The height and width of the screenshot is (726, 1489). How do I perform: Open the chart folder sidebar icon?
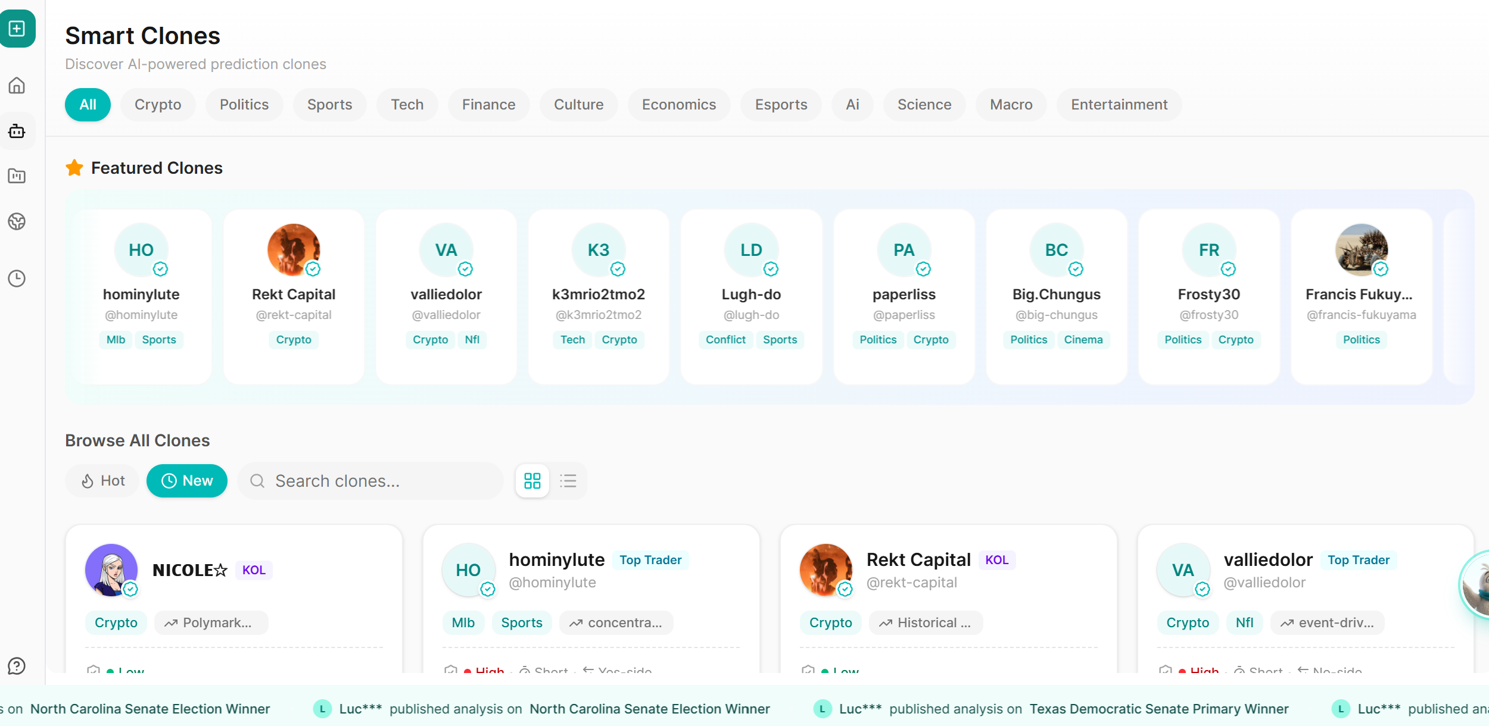click(x=17, y=176)
